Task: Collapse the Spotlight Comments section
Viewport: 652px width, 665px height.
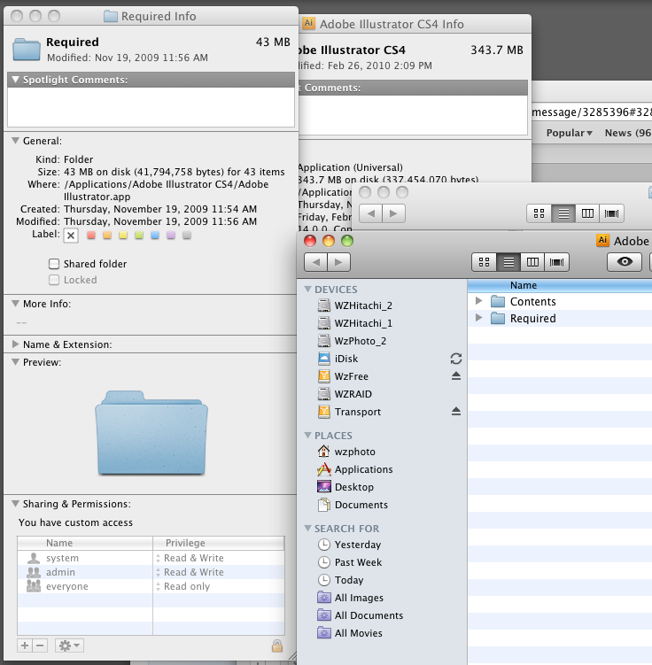Action: pos(16,80)
